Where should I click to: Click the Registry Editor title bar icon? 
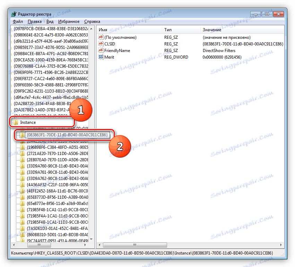point(14,14)
